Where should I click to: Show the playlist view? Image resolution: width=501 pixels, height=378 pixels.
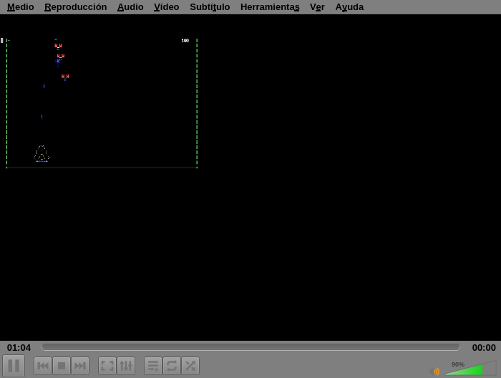[153, 366]
